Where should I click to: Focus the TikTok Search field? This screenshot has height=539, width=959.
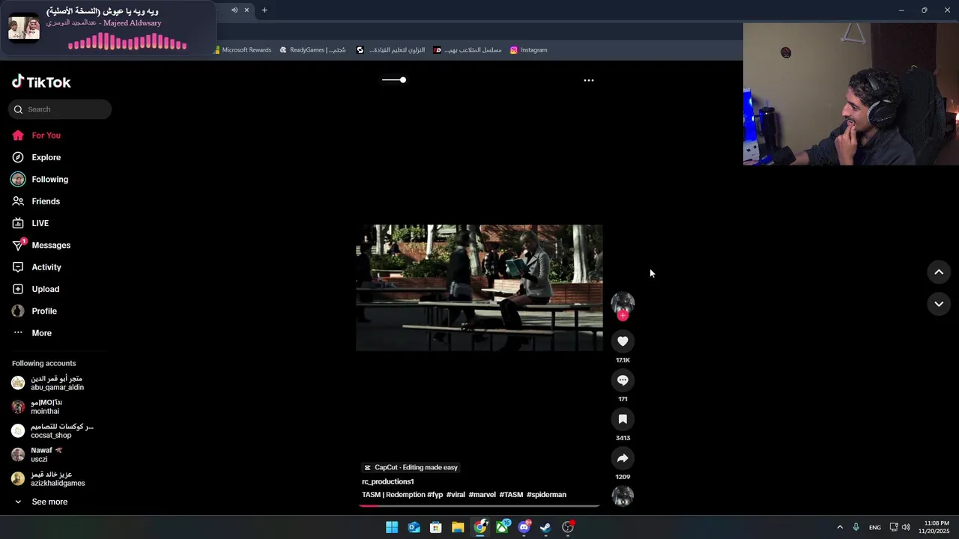click(60, 109)
